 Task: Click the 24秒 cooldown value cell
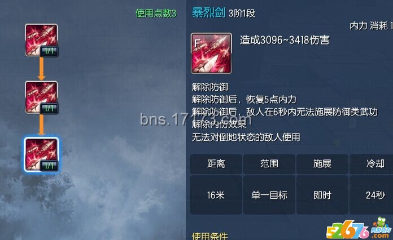tap(372, 195)
